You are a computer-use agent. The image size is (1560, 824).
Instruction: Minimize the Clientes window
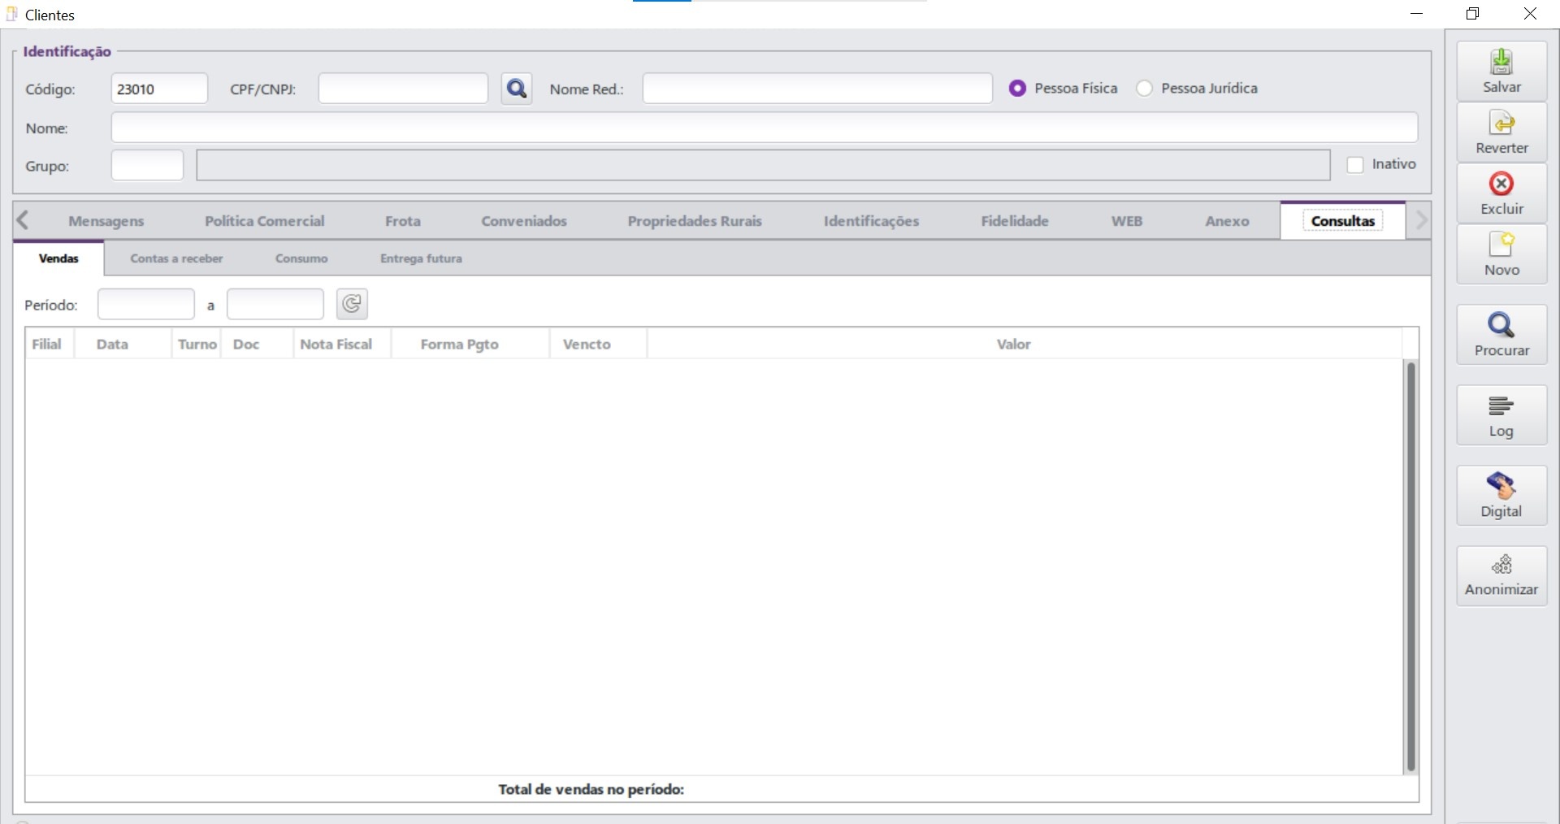[x=1417, y=14]
